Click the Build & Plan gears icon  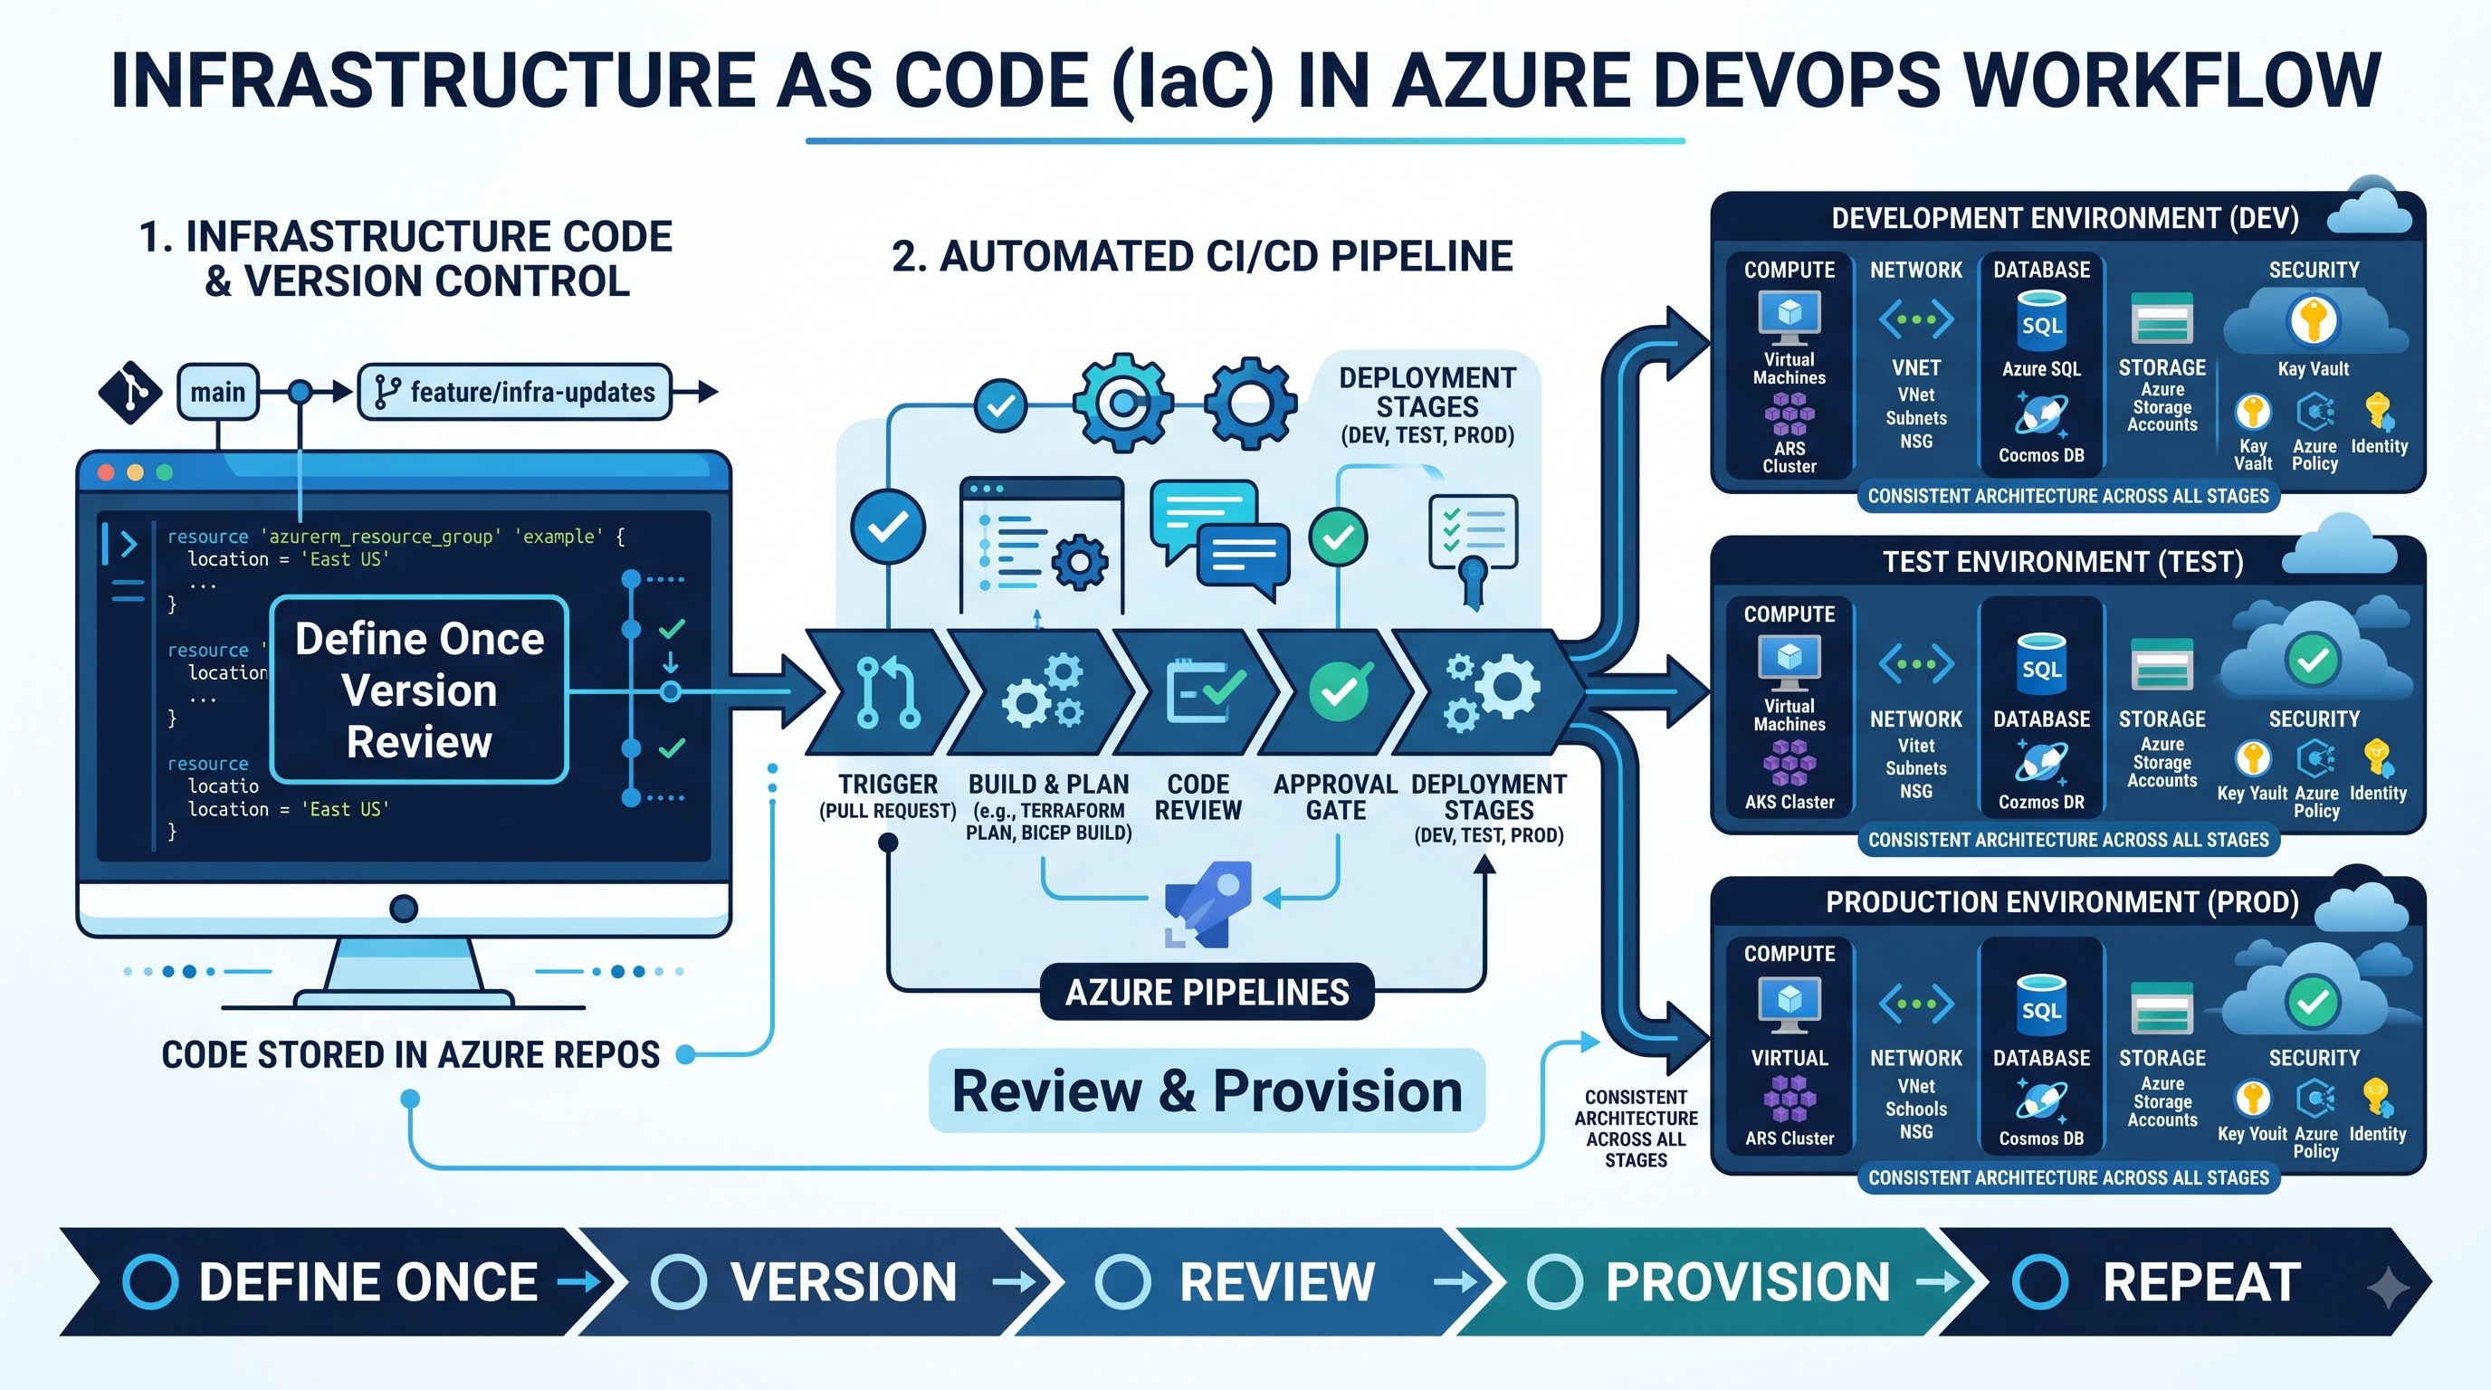click(x=1044, y=690)
